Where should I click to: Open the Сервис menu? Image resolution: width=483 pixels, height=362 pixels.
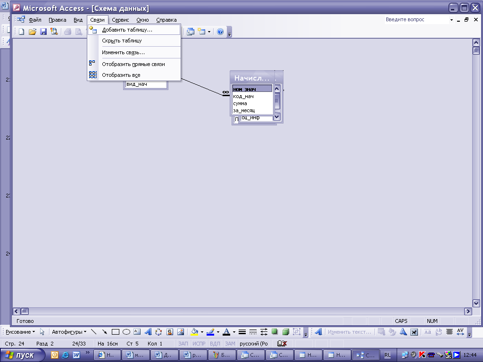[x=120, y=20]
